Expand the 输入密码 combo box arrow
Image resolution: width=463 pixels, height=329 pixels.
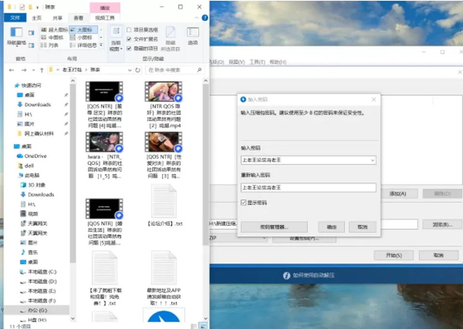click(x=373, y=160)
